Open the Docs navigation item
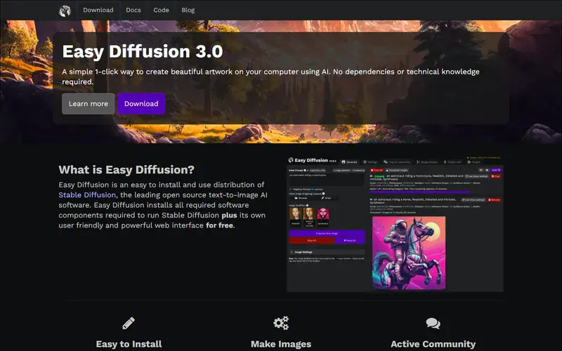 tap(133, 10)
